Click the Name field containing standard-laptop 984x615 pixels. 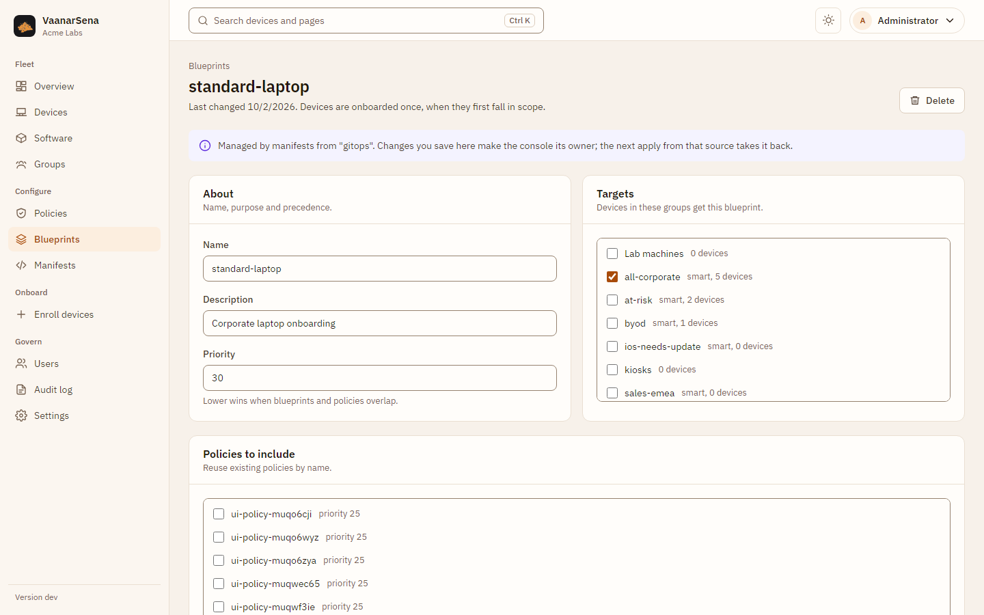(380, 269)
